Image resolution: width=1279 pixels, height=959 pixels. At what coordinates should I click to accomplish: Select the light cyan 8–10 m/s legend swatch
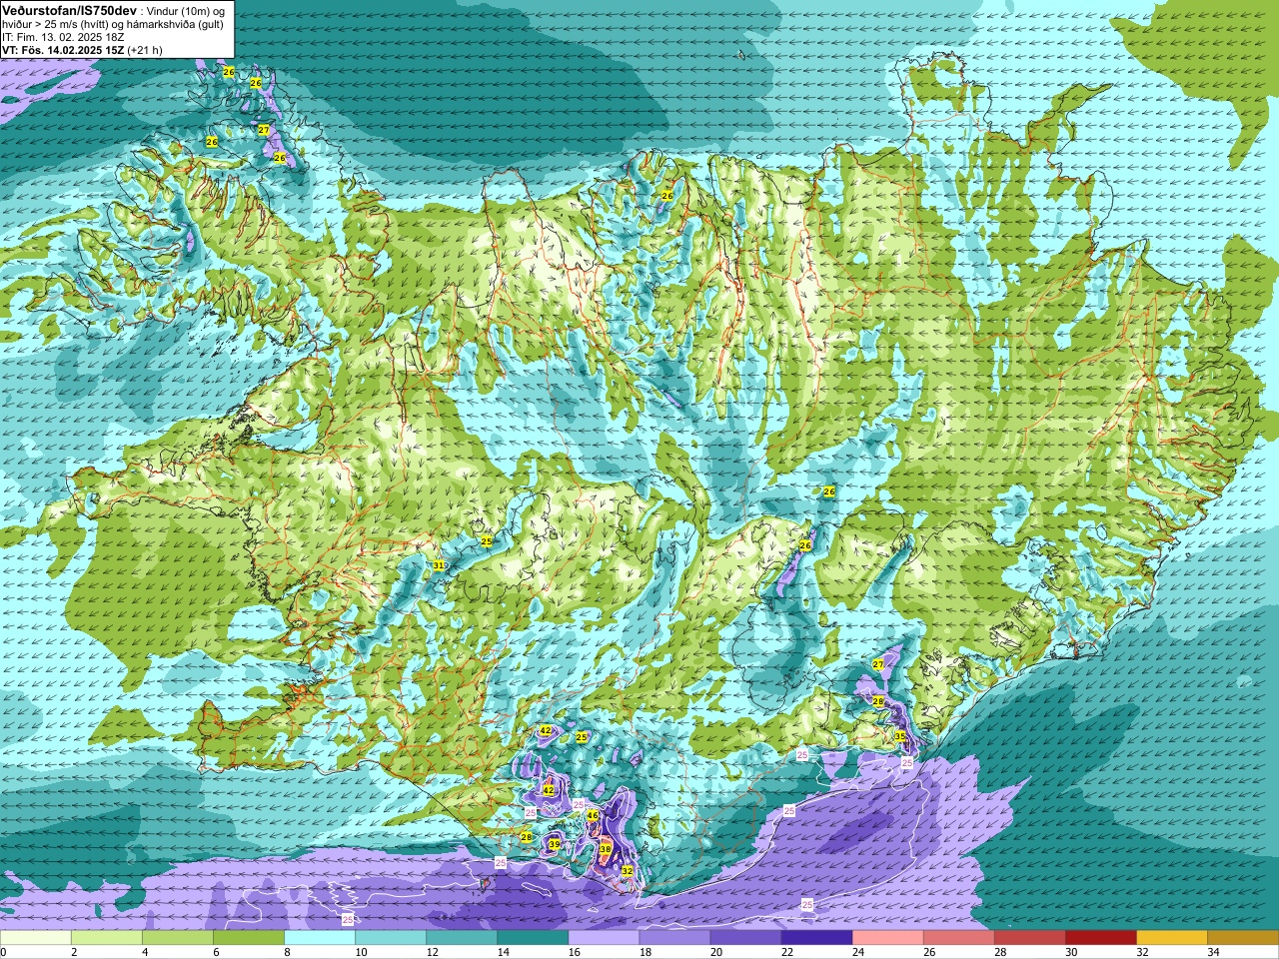coord(320,938)
